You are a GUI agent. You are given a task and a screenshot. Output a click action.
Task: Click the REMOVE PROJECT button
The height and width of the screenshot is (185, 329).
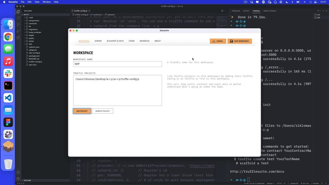(x=103, y=111)
